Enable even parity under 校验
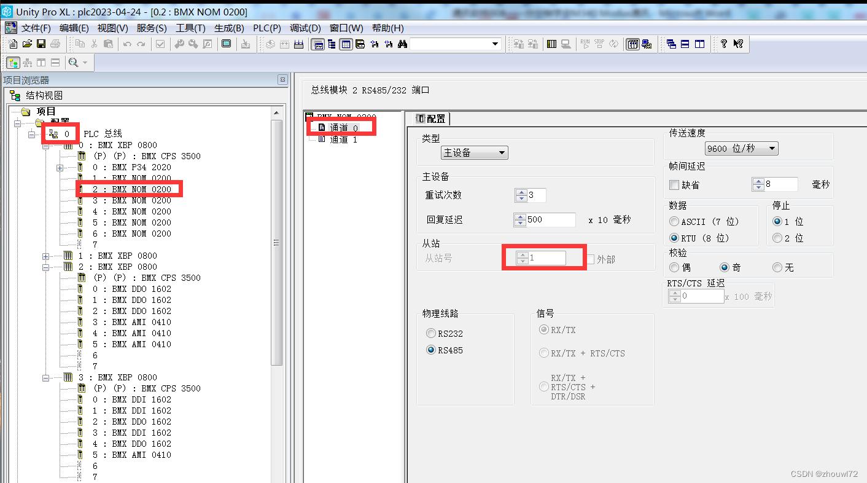 pyautogui.click(x=674, y=267)
